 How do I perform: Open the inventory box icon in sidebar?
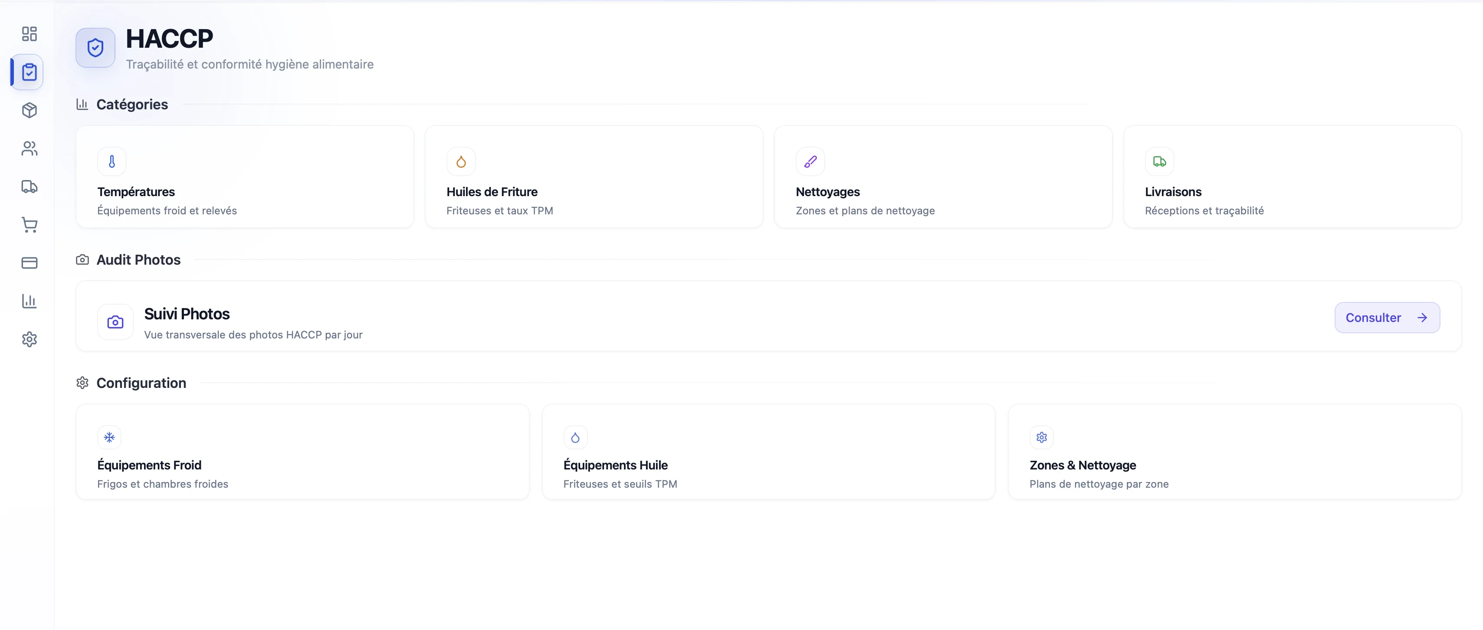coord(30,110)
